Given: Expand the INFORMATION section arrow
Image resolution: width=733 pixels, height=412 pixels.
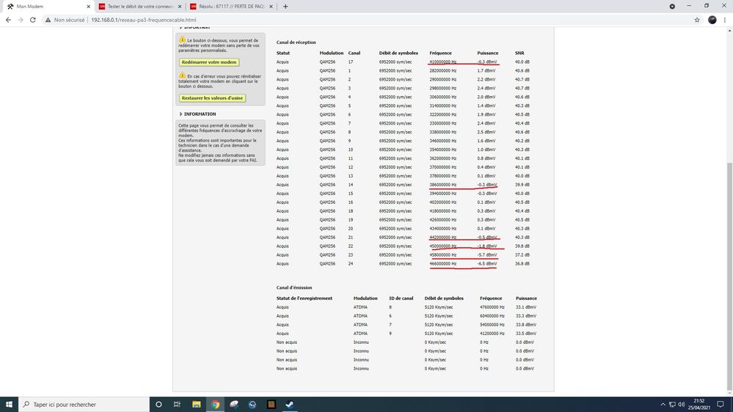Looking at the screenshot, I should 181,114.
